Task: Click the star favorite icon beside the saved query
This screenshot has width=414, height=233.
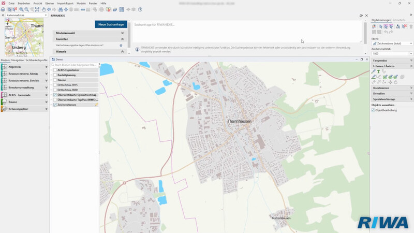Action: click(121, 46)
